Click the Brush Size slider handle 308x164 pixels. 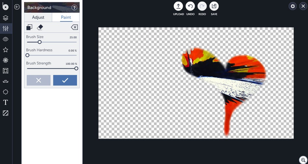40,42
